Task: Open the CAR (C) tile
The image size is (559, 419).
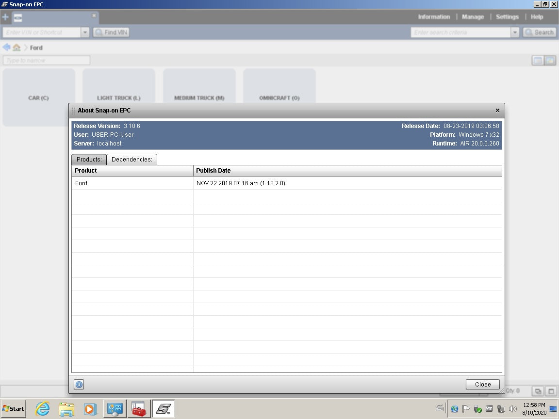Action: (38, 97)
